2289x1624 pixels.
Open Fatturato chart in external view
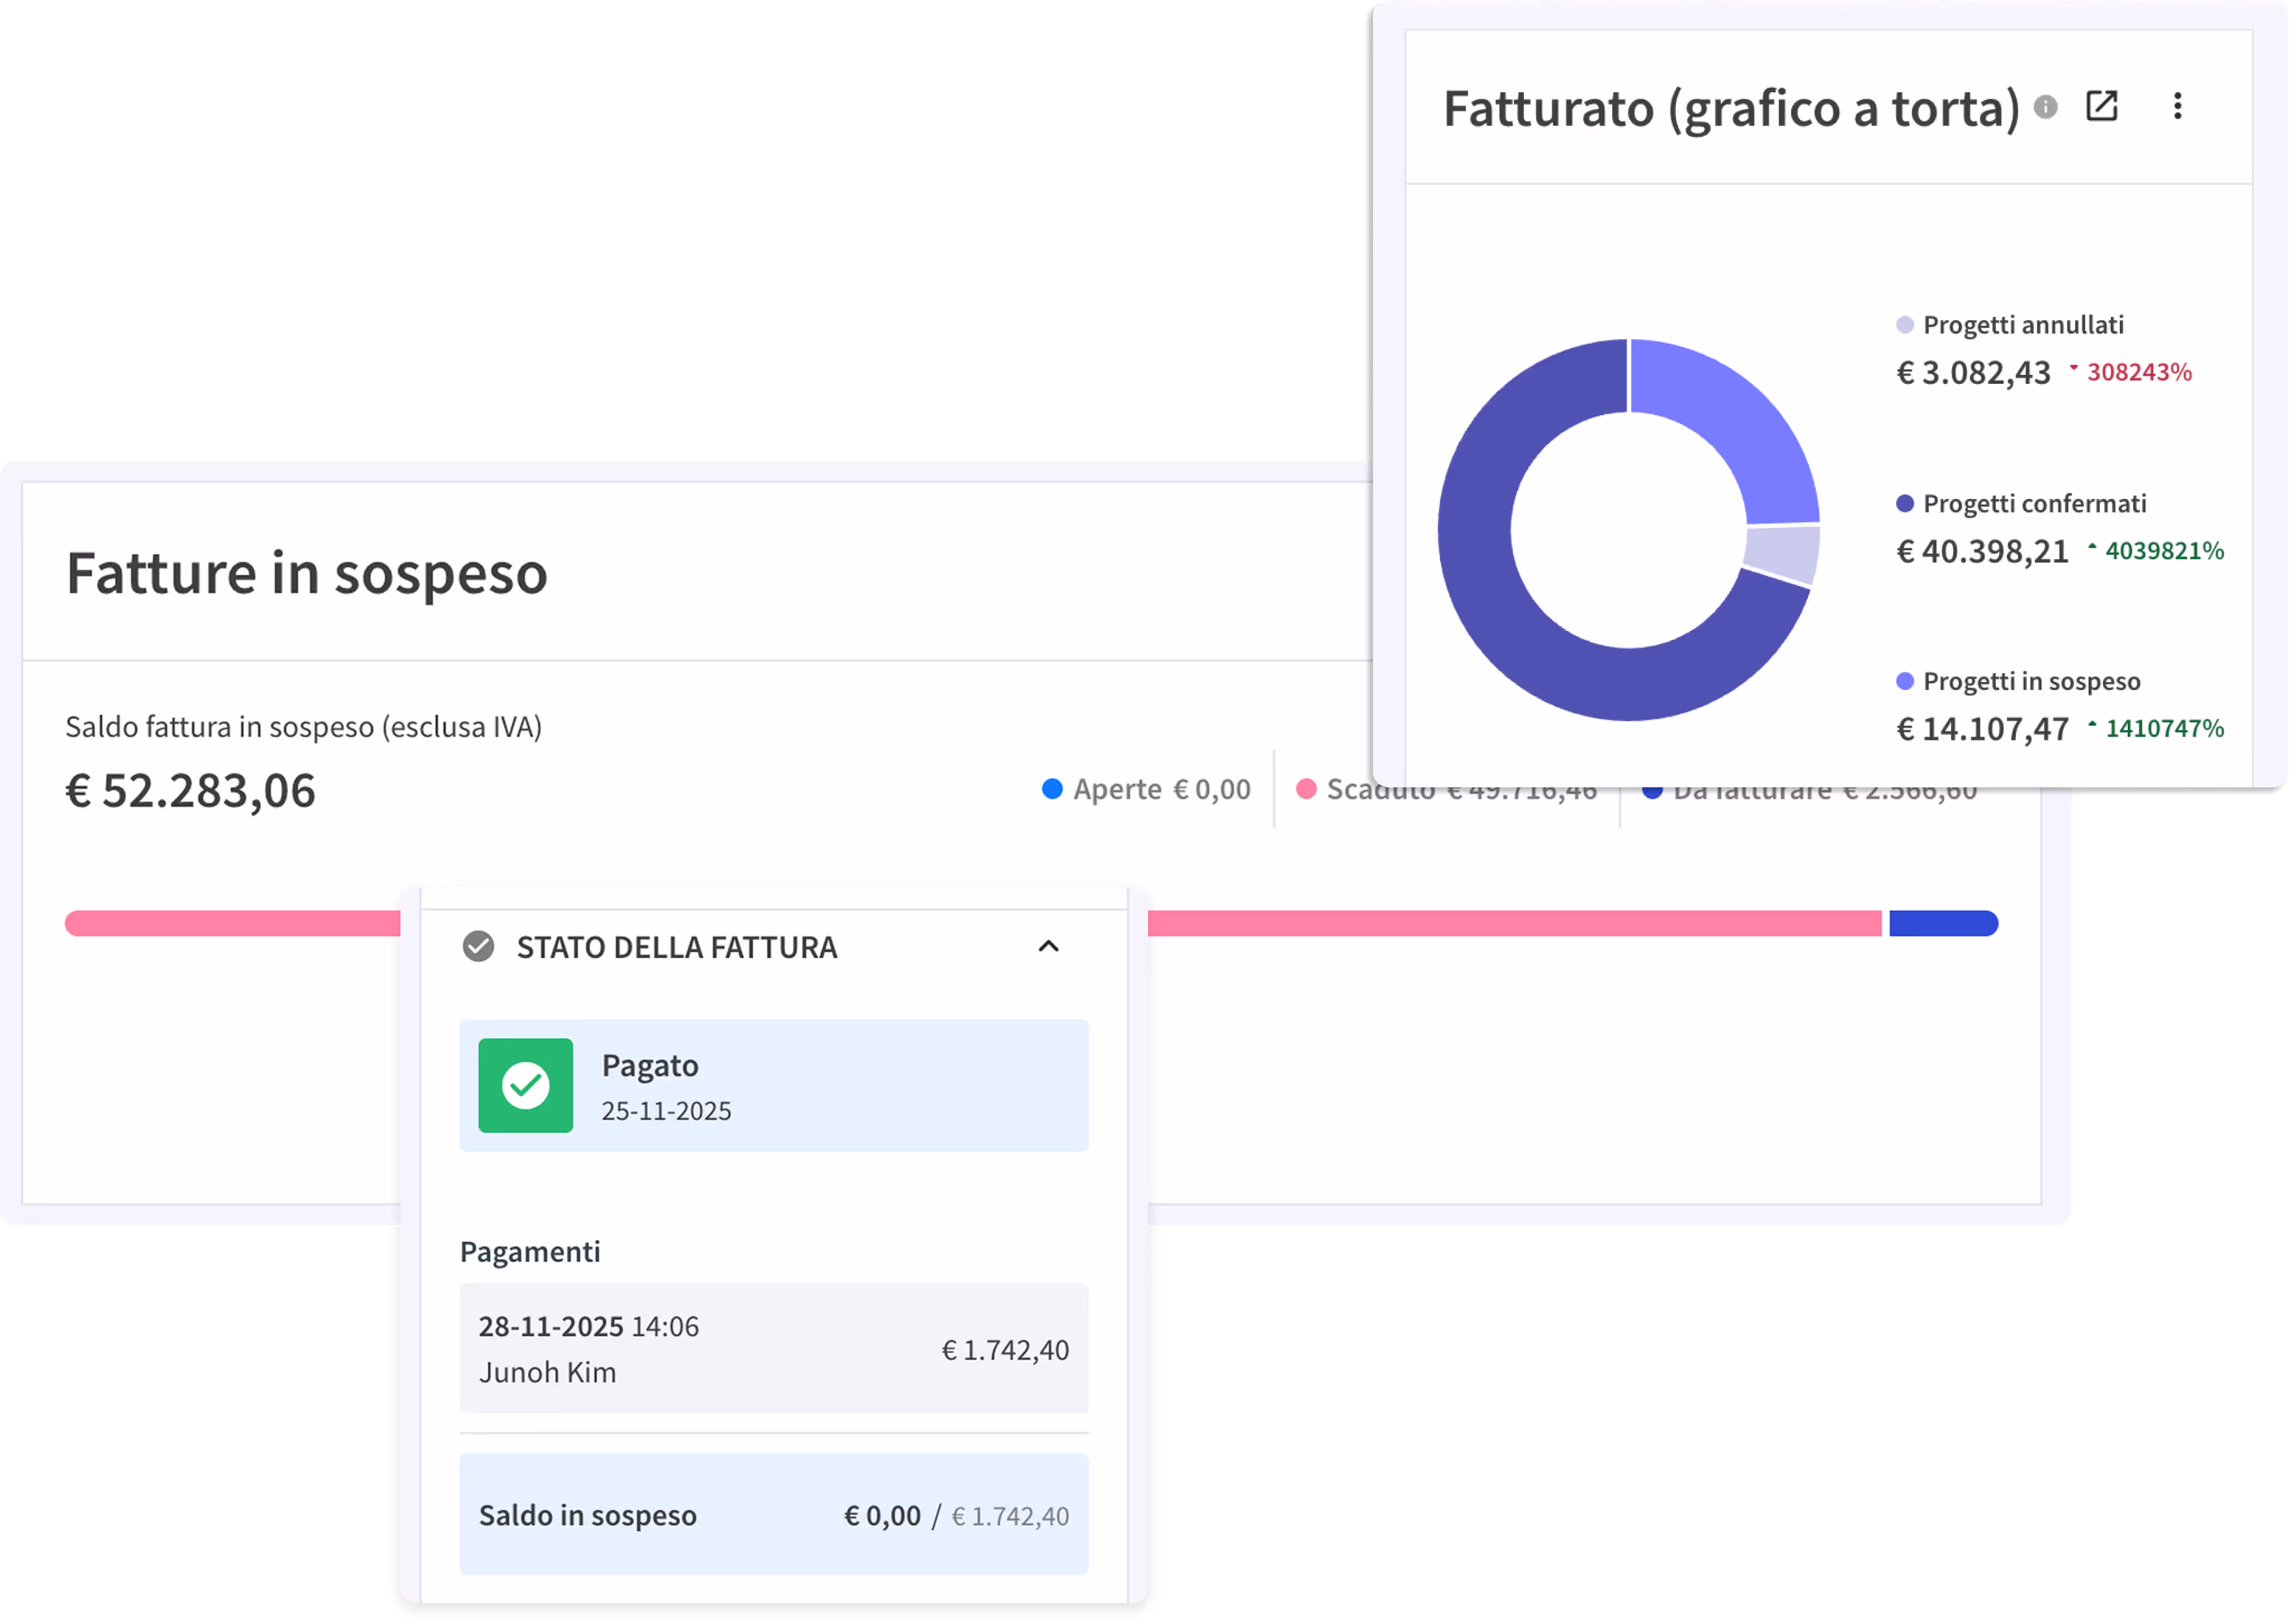point(2101,106)
